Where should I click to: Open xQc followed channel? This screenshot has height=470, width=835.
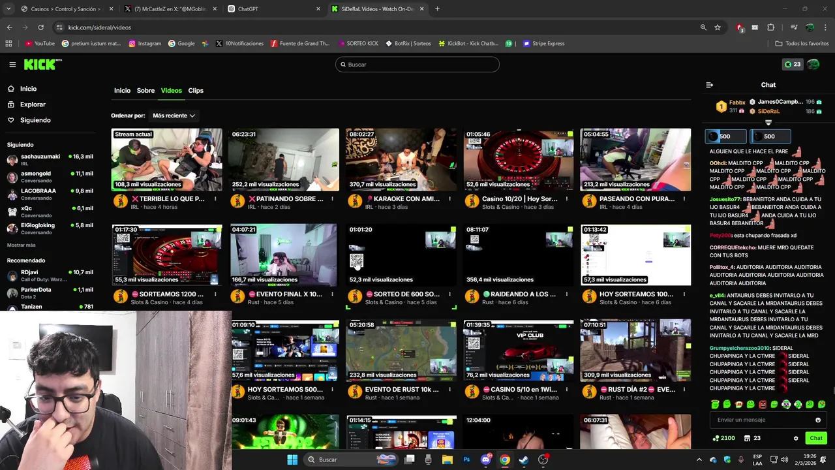click(50, 211)
